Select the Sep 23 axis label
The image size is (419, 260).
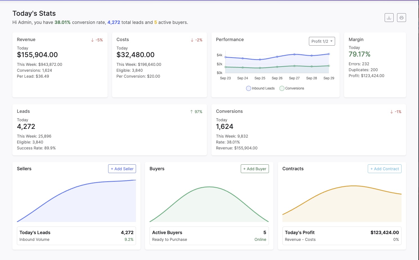(x=225, y=78)
